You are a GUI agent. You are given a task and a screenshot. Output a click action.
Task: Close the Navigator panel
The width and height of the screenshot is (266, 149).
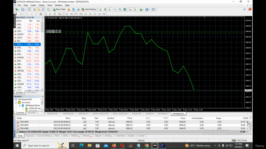click(x=42, y=96)
